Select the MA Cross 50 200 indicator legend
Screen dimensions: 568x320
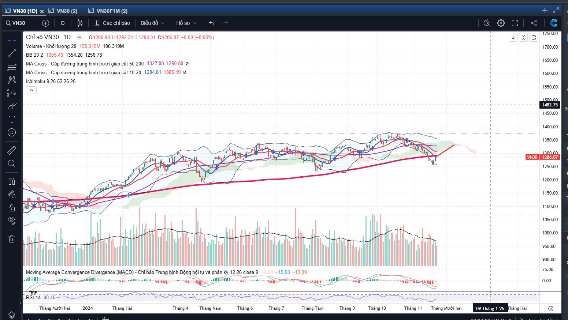pyautogui.click(x=85, y=64)
